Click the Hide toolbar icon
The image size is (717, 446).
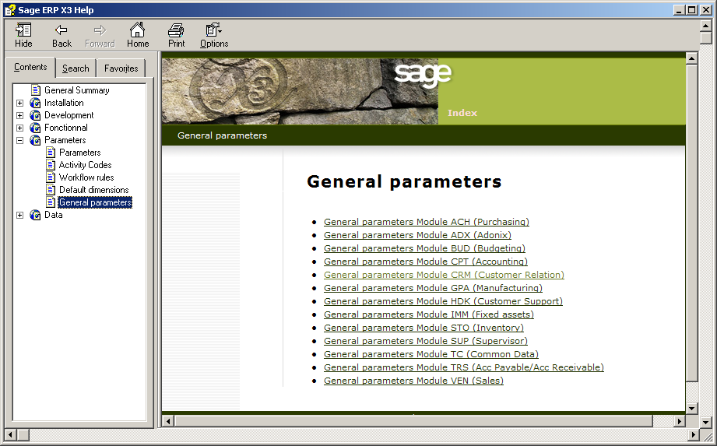tap(23, 31)
